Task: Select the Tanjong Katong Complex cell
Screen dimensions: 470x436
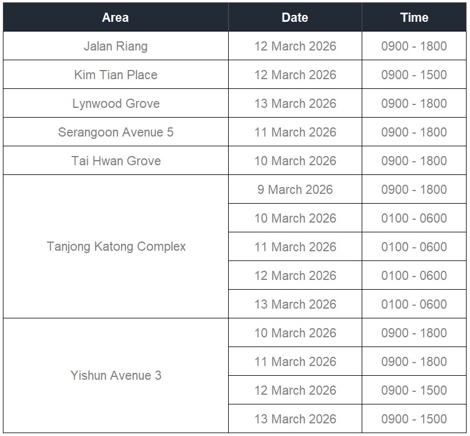Action: (116, 247)
